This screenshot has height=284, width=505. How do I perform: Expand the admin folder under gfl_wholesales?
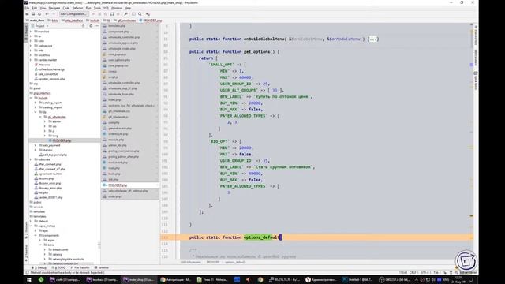45,121
